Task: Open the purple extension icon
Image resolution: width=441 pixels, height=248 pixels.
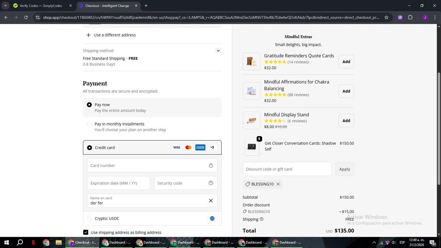Action: click(x=400, y=17)
